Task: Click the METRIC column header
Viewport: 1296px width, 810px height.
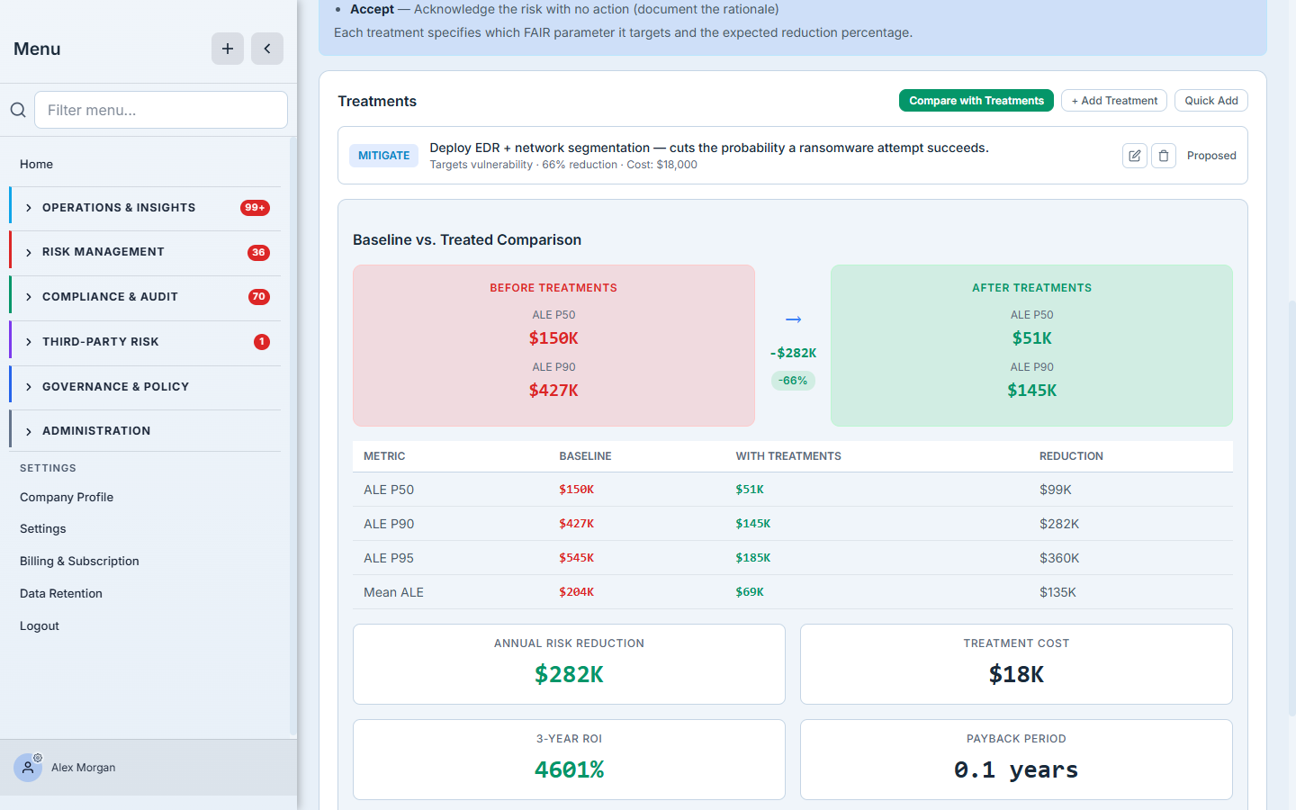Action: coord(384,456)
